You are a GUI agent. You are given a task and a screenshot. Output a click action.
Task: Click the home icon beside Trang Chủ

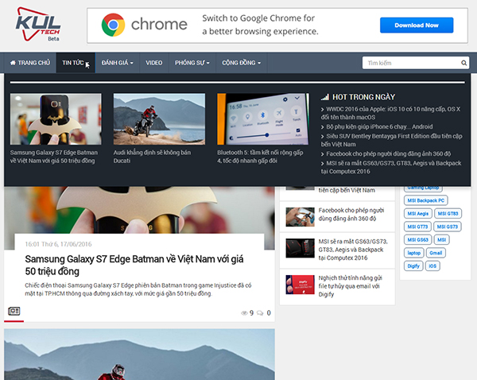[x=13, y=63]
